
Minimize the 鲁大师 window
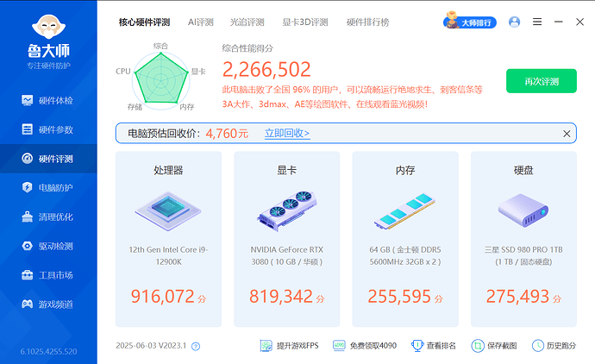point(558,22)
